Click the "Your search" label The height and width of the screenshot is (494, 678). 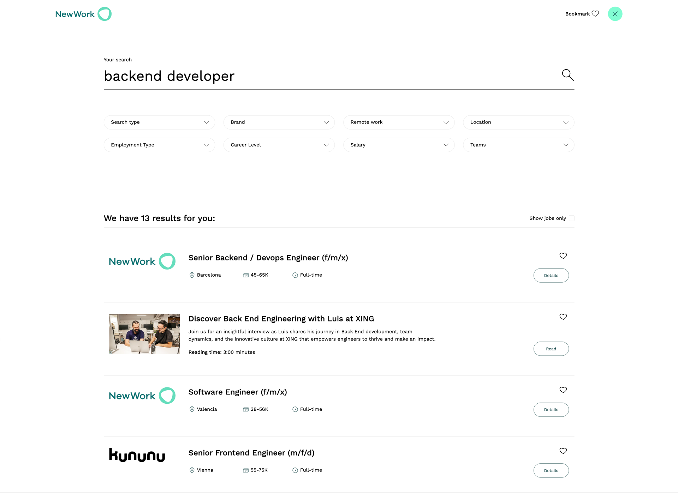coord(118,60)
